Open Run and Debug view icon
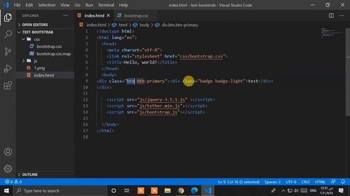 coord(8,69)
